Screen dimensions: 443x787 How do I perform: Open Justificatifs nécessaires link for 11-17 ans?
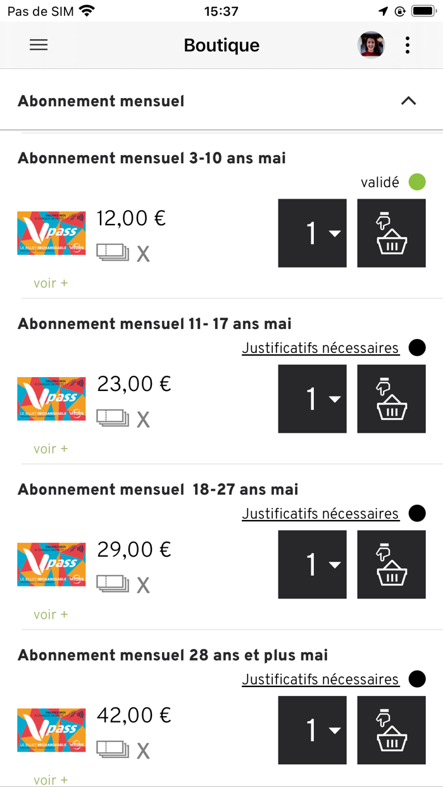320,348
